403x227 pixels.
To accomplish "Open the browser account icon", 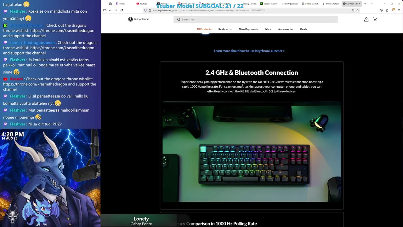I will pyautogui.click(x=381, y=10).
